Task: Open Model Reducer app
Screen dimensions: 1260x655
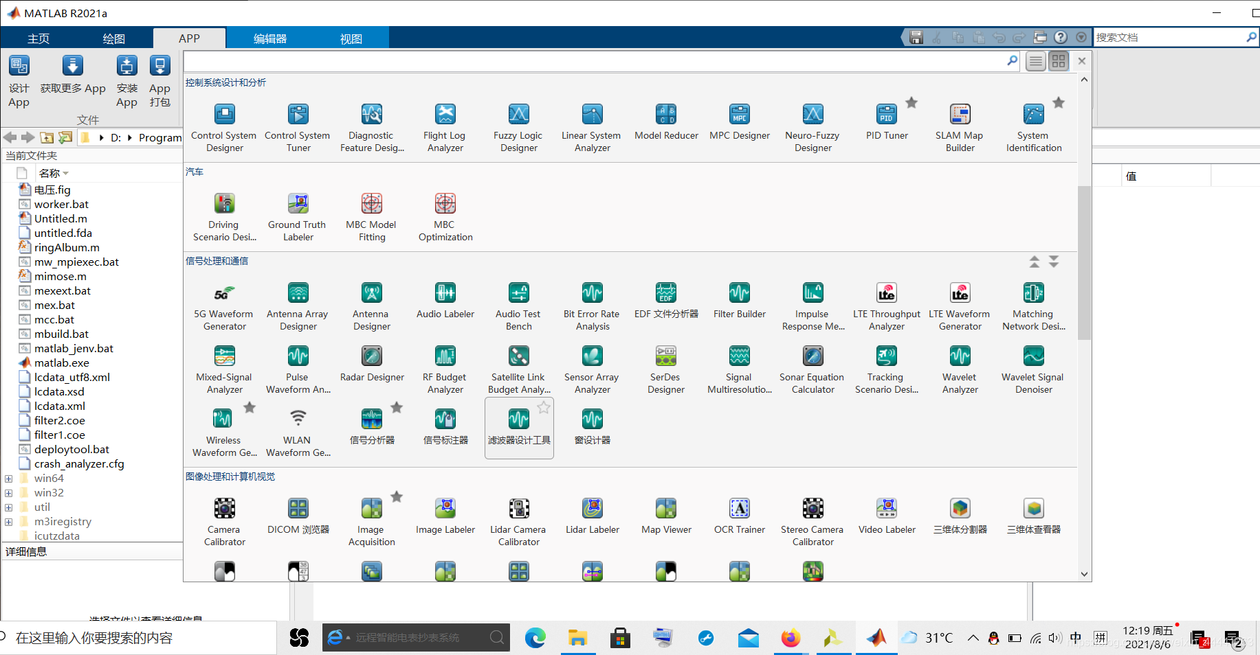Action: (x=665, y=122)
